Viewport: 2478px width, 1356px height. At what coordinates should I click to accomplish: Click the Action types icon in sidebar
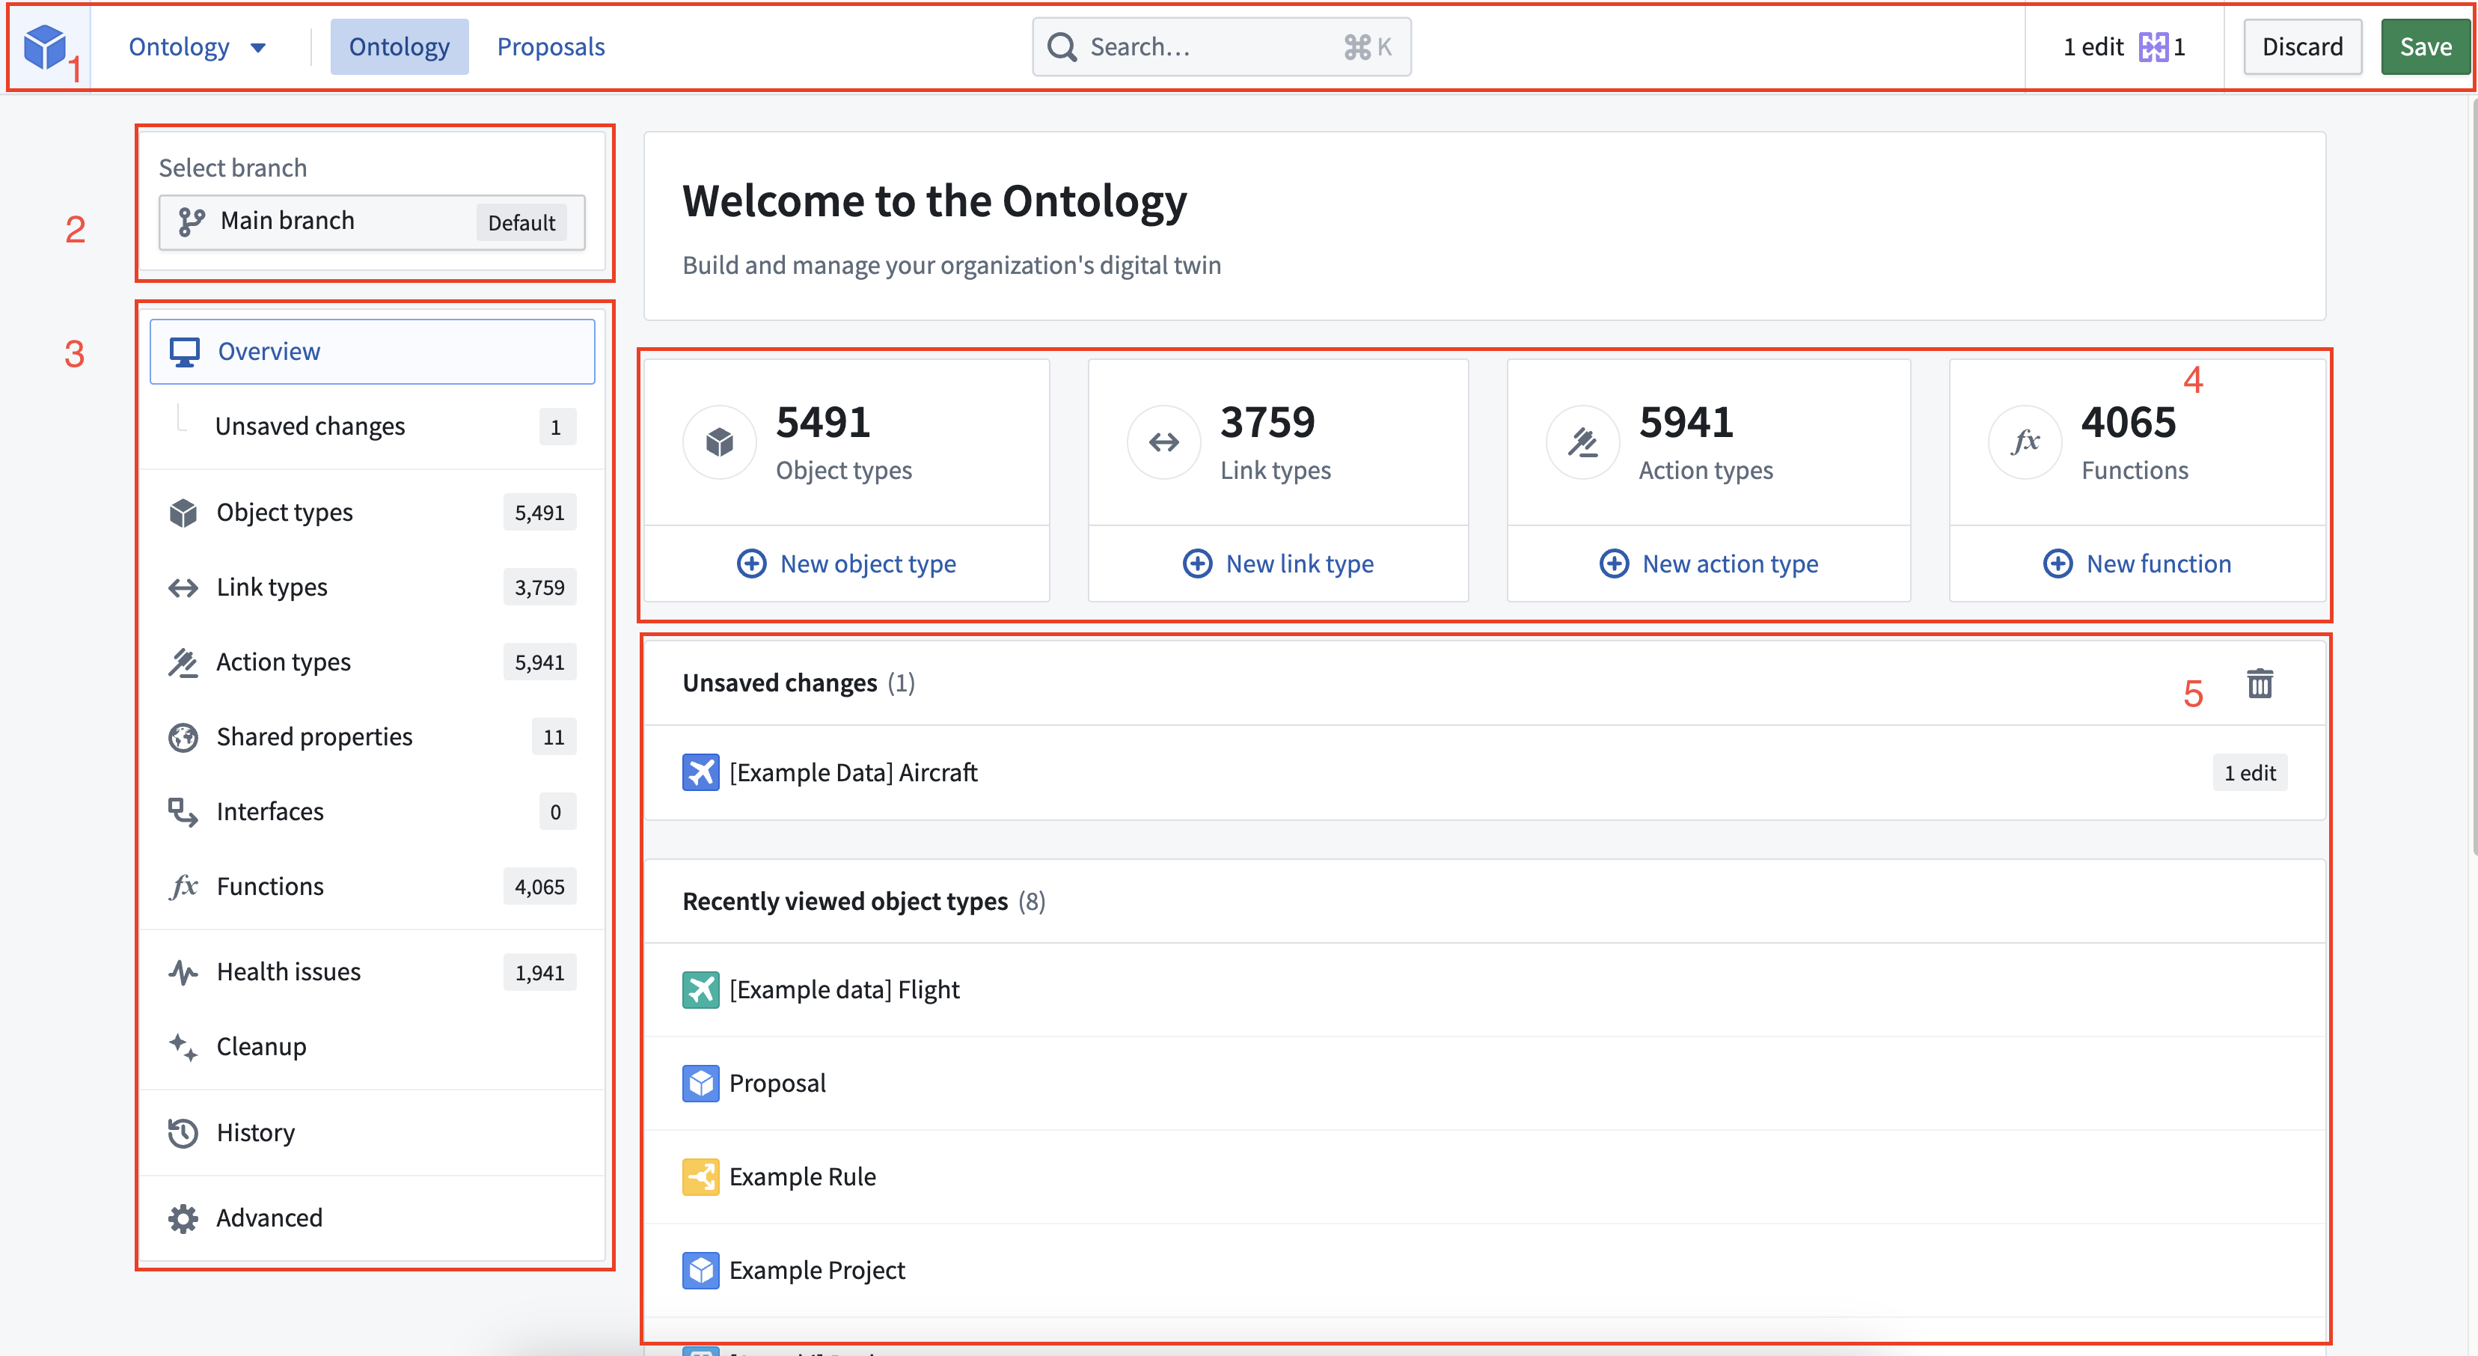click(183, 662)
